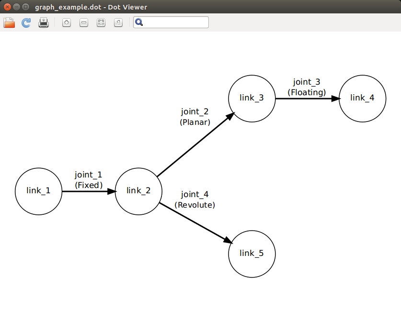
Task: Click the Print icon in the toolbar
Action: (x=44, y=22)
